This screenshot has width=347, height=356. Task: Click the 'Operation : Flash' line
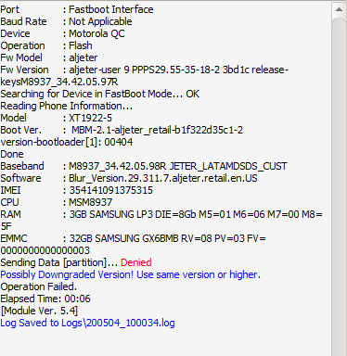point(46,45)
